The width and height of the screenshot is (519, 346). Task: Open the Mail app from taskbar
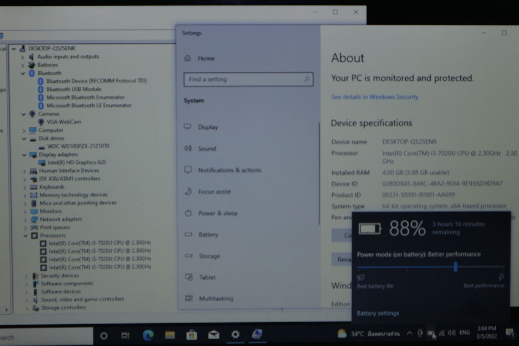[x=213, y=335]
